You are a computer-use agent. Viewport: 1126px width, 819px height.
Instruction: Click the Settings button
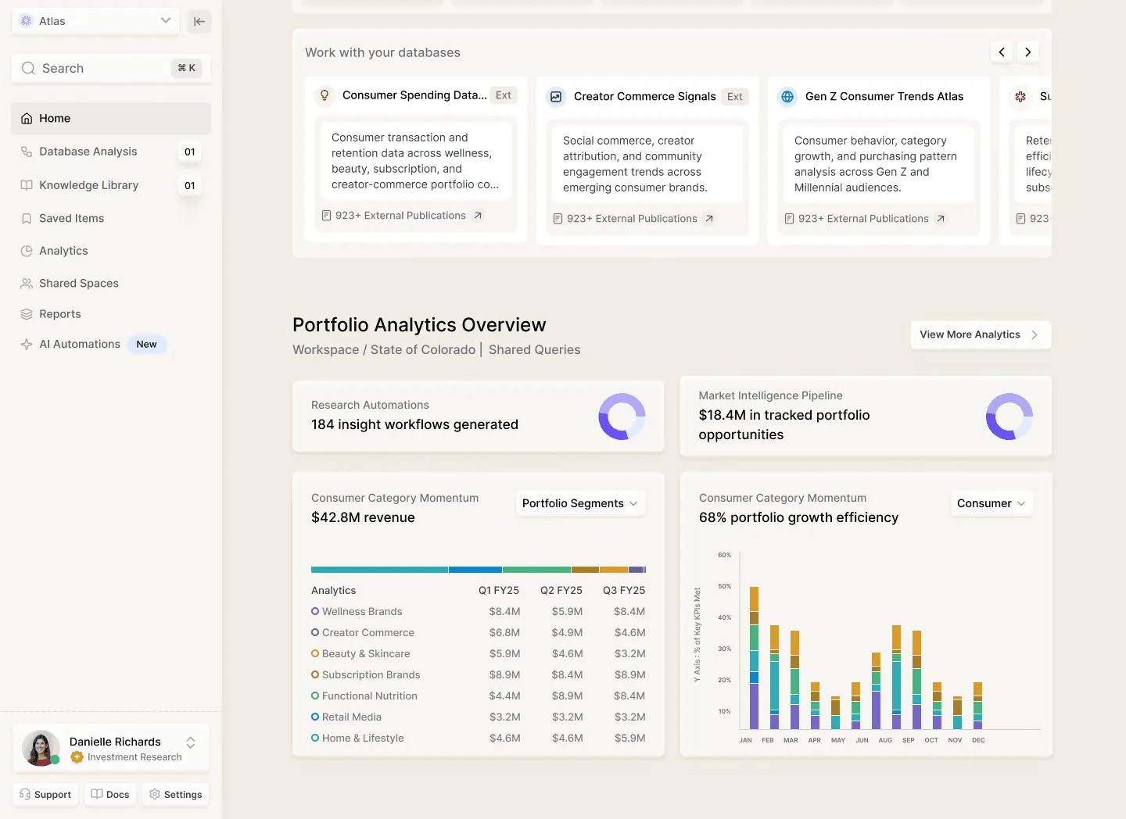[176, 794]
